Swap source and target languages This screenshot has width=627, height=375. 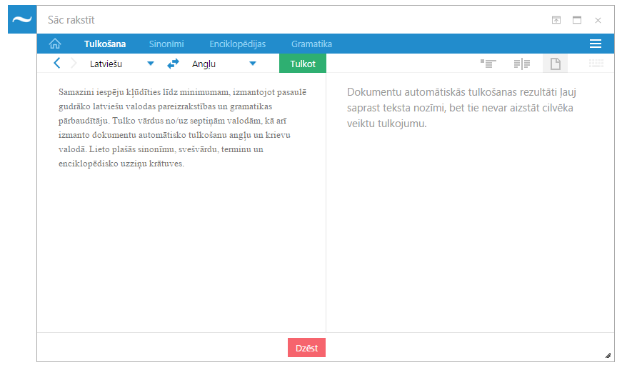pos(174,64)
